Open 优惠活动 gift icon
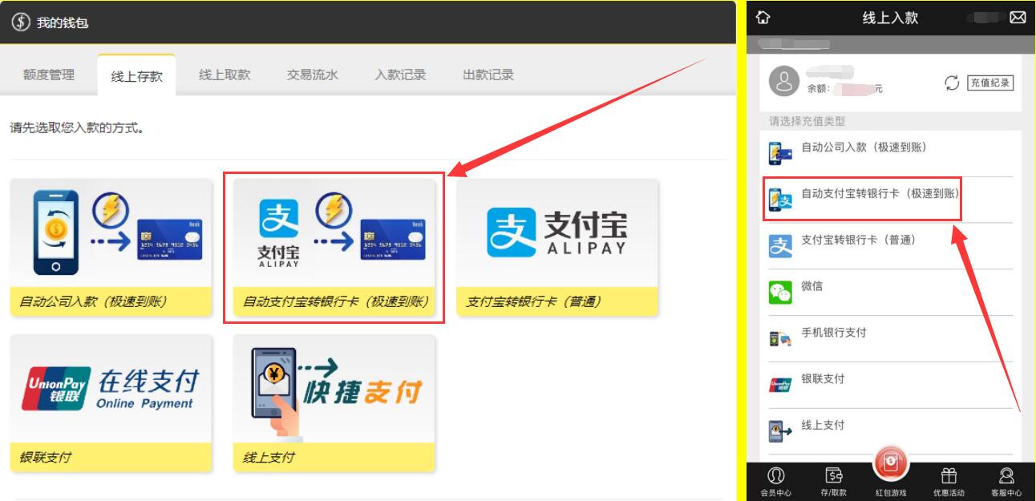Screen dimensions: 1036x501 pyautogui.click(x=949, y=482)
